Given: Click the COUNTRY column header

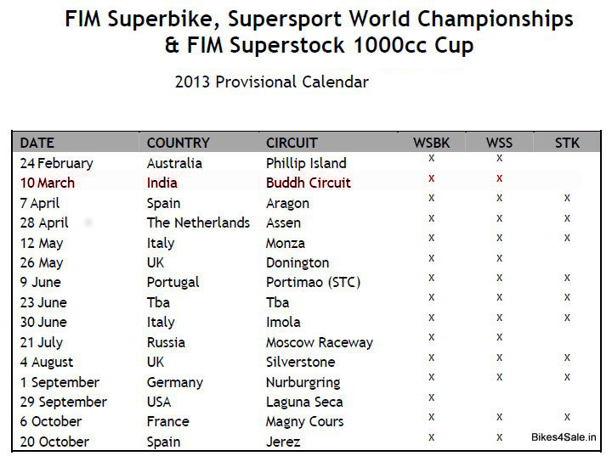Looking at the screenshot, I should 178,143.
